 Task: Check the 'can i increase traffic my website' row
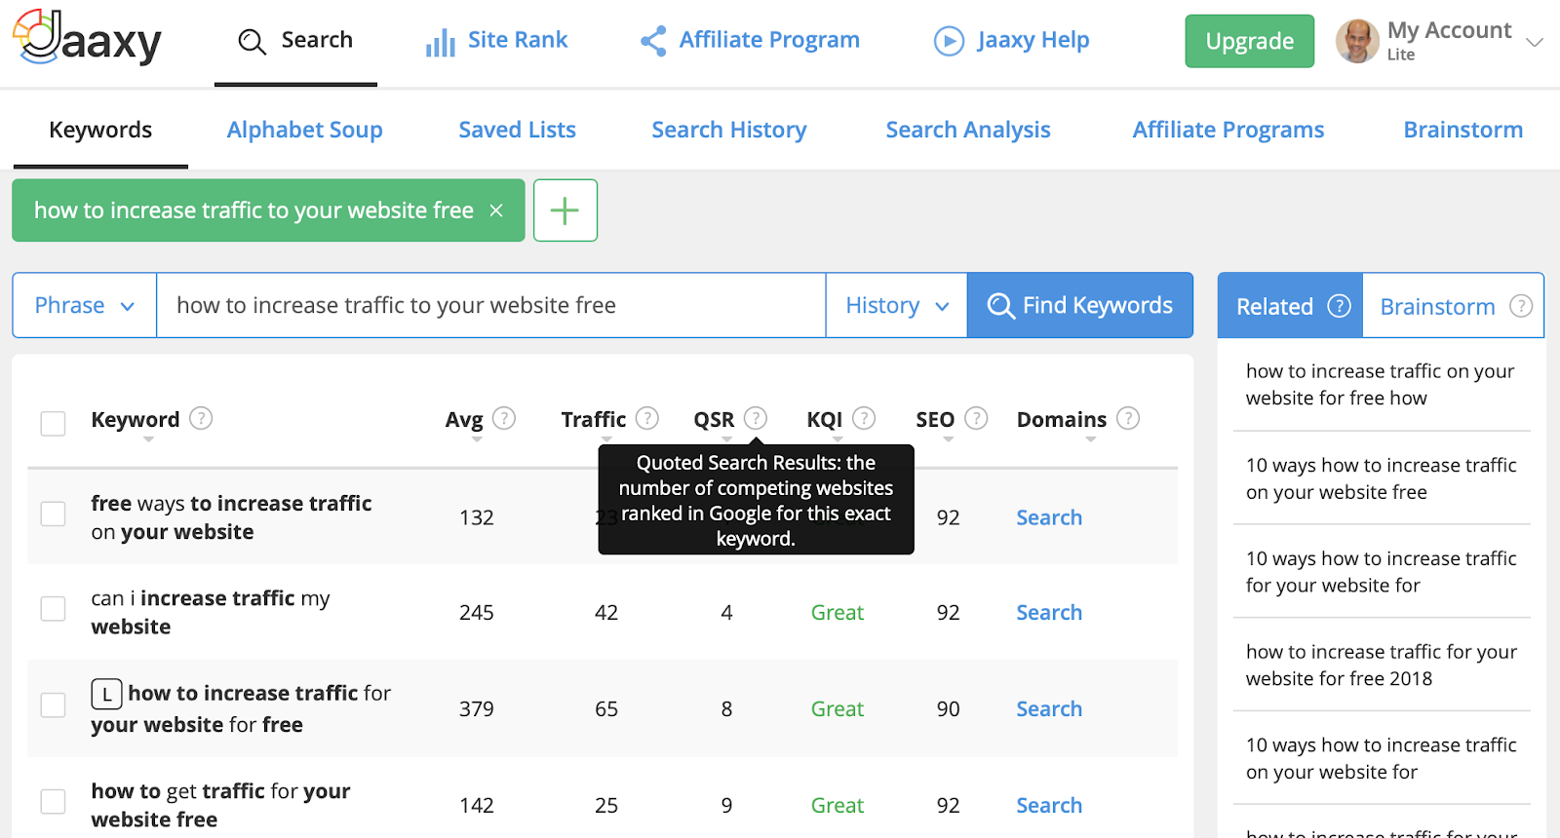(x=53, y=609)
